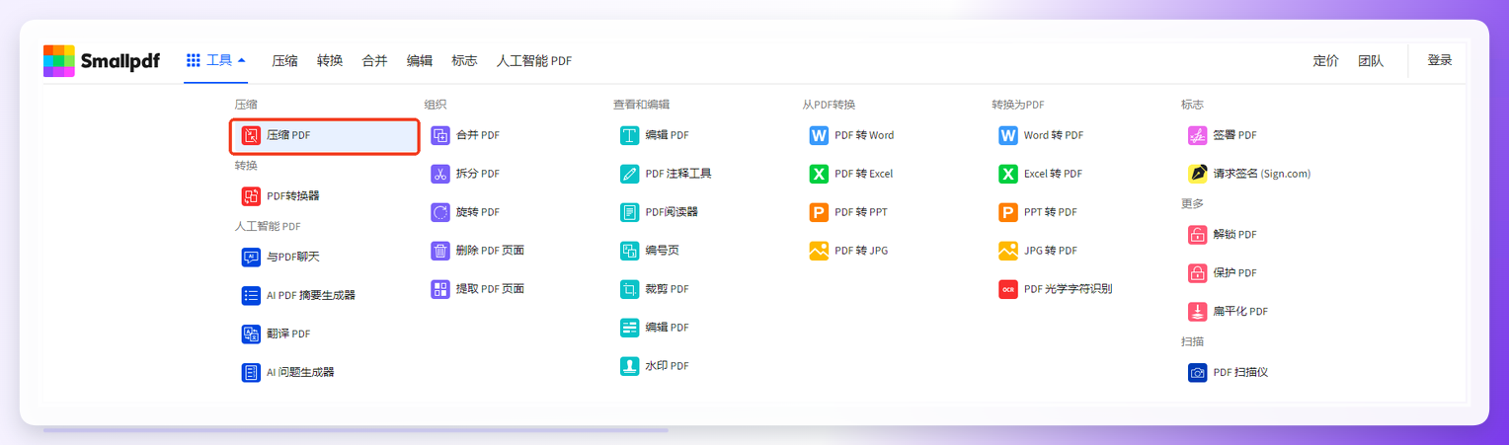The width and height of the screenshot is (1509, 445).
Task: Click the 登录 button
Action: tap(1440, 60)
